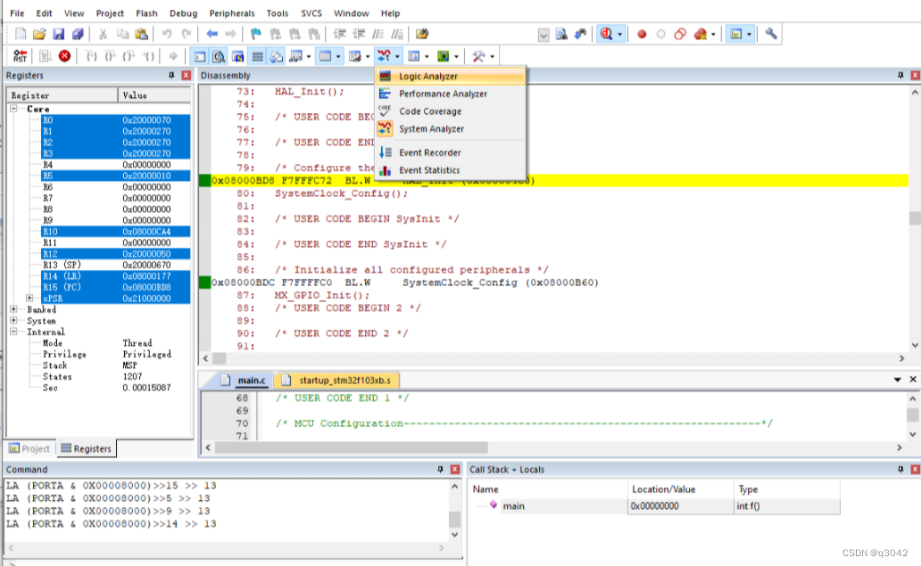Choose System Analyzer from the menu
The height and width of the screenshot is (566, 921).
tap(450, 129)
